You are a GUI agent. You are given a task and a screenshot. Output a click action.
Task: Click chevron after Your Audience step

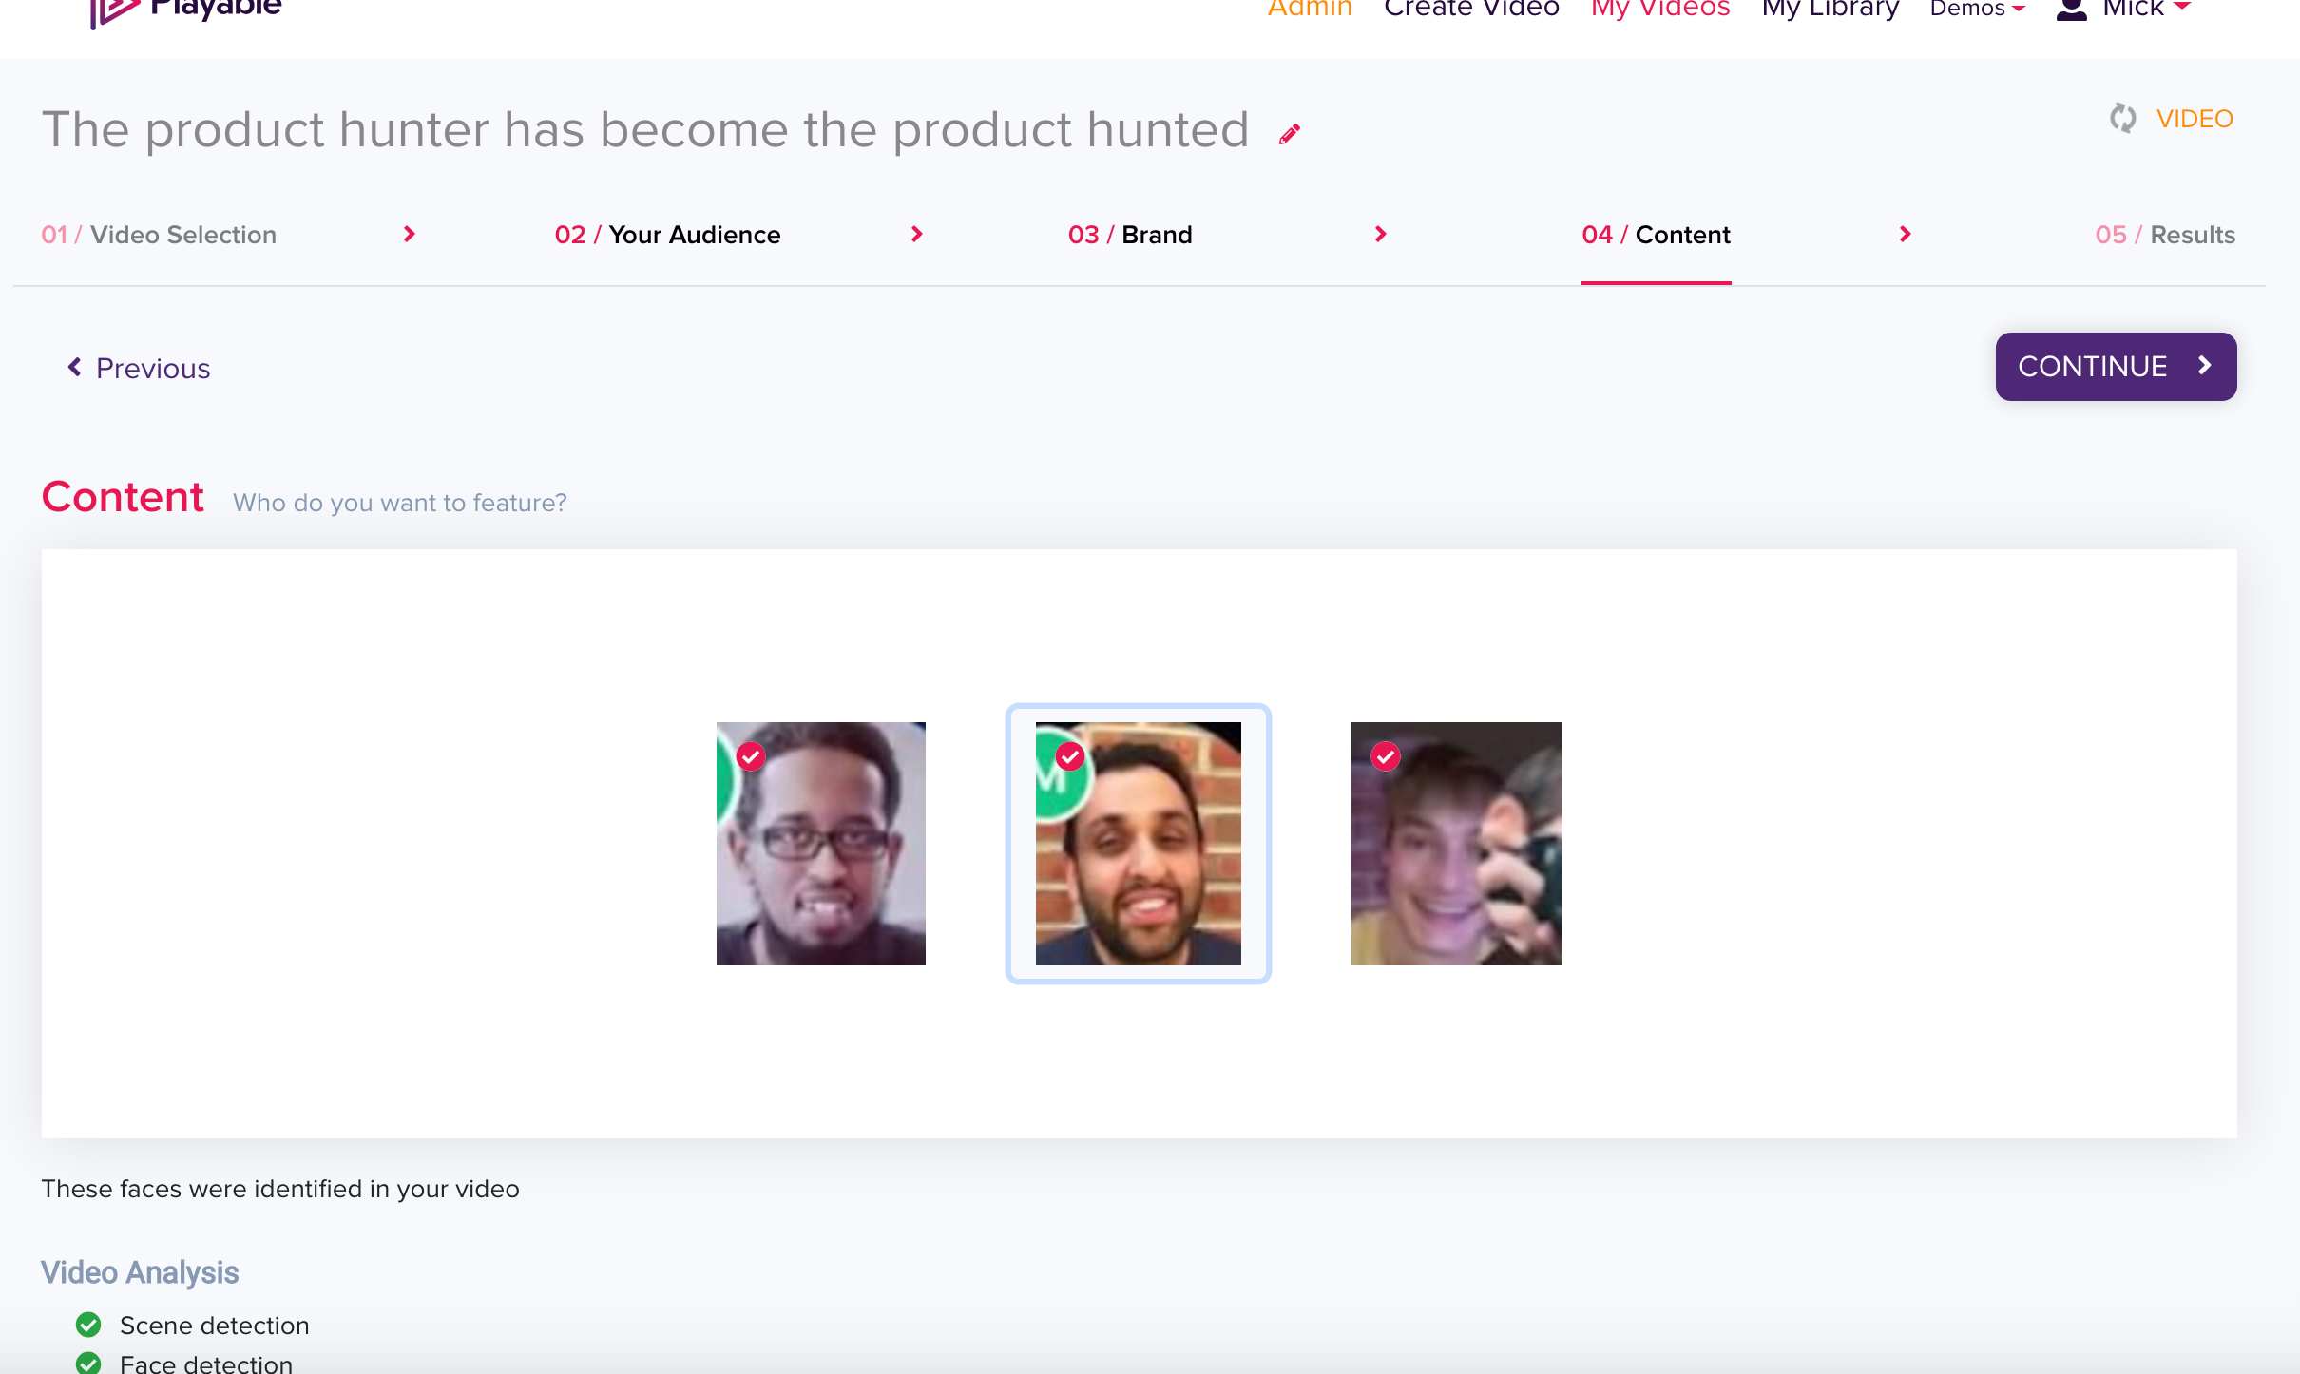tap(917, 234)
